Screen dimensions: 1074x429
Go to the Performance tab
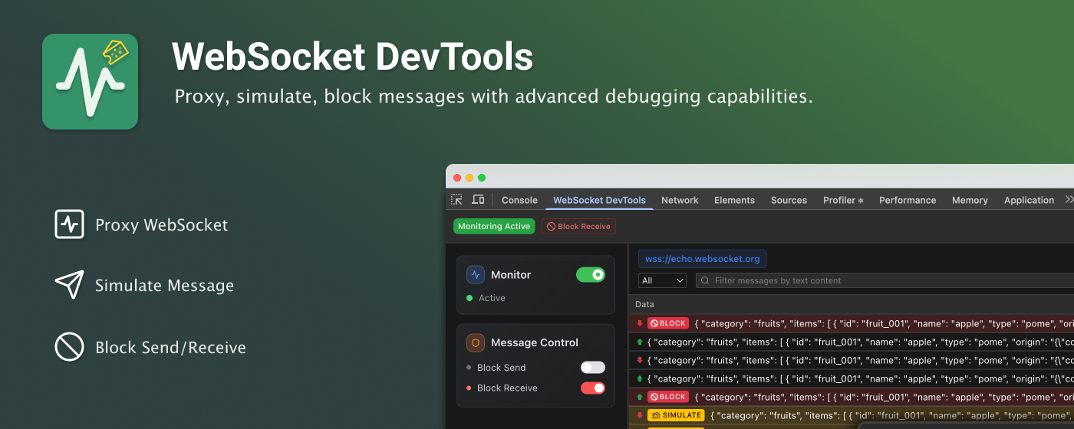pyautogui.click(x=908, y=200)
